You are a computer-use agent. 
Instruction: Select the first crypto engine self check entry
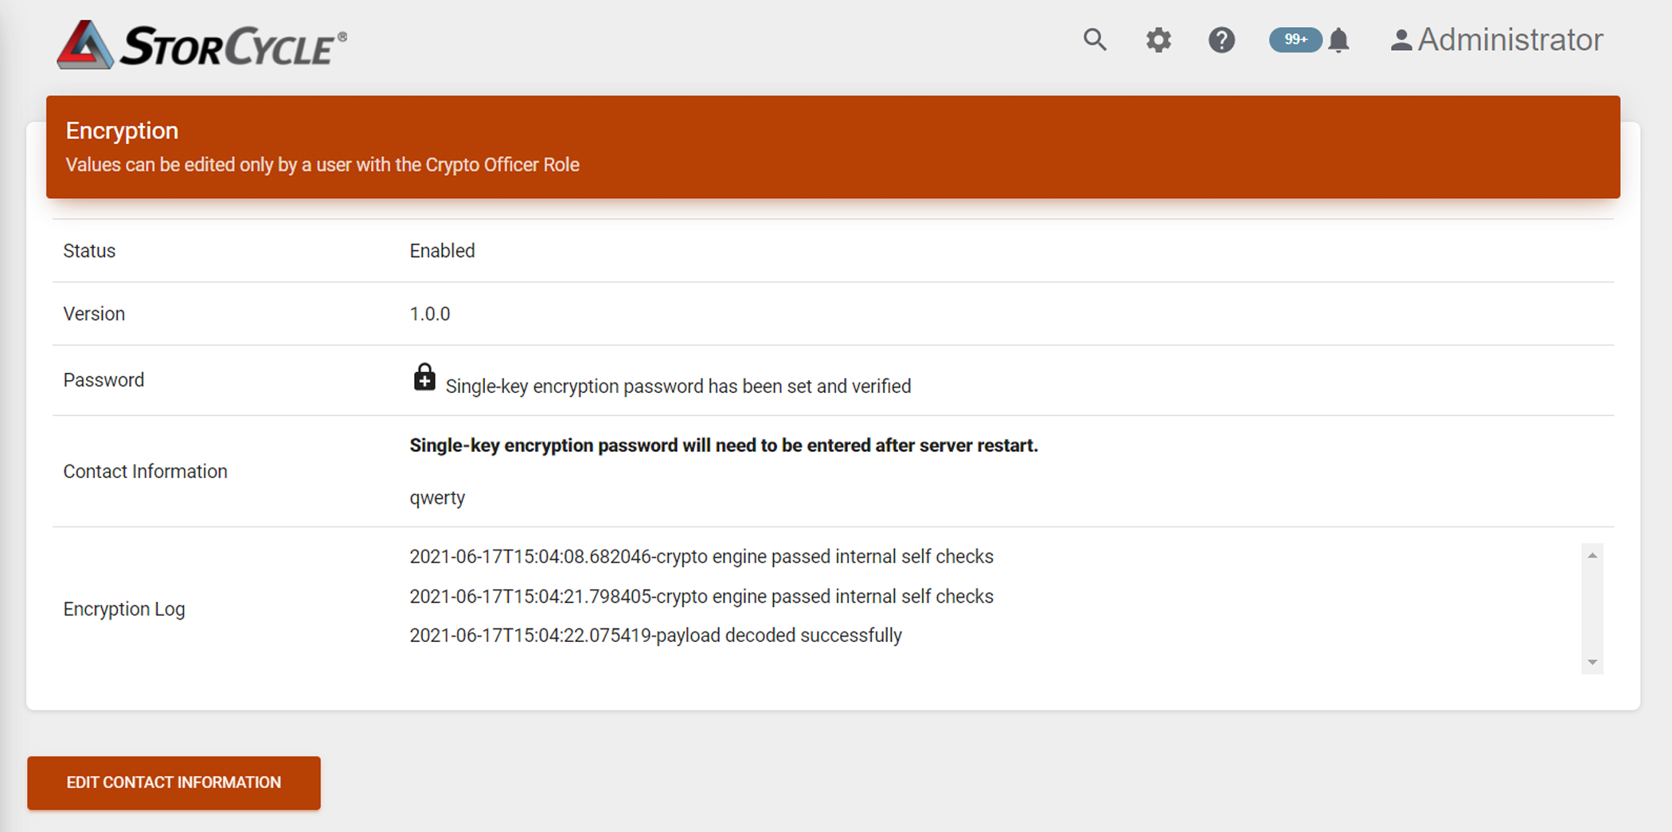click(701, 556)
